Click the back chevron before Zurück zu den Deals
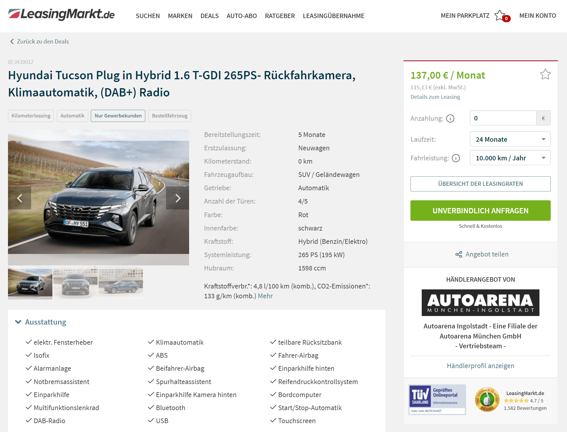The width and height of the screenshot is (567, 432). (12, 41)
